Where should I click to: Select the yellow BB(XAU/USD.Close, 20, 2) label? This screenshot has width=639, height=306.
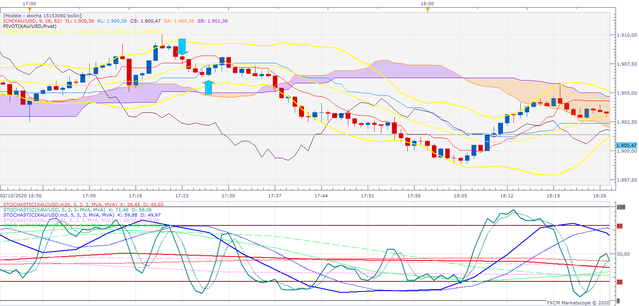tap(34, 31)
